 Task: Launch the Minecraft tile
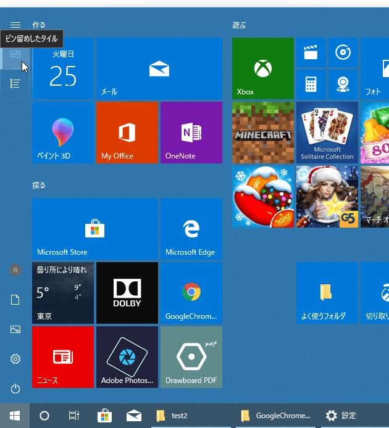[263, 133]
